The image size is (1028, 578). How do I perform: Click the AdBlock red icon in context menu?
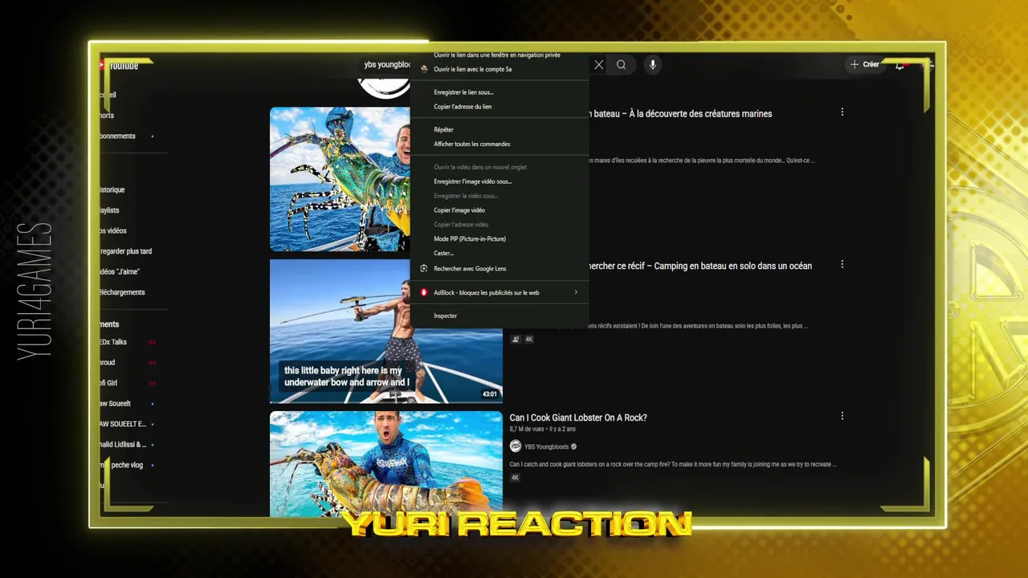click(x=424, y=292)
